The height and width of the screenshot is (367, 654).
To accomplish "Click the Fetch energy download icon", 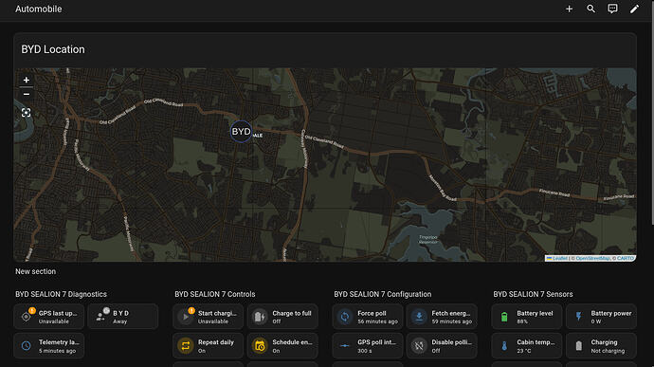I will (419, 317).
